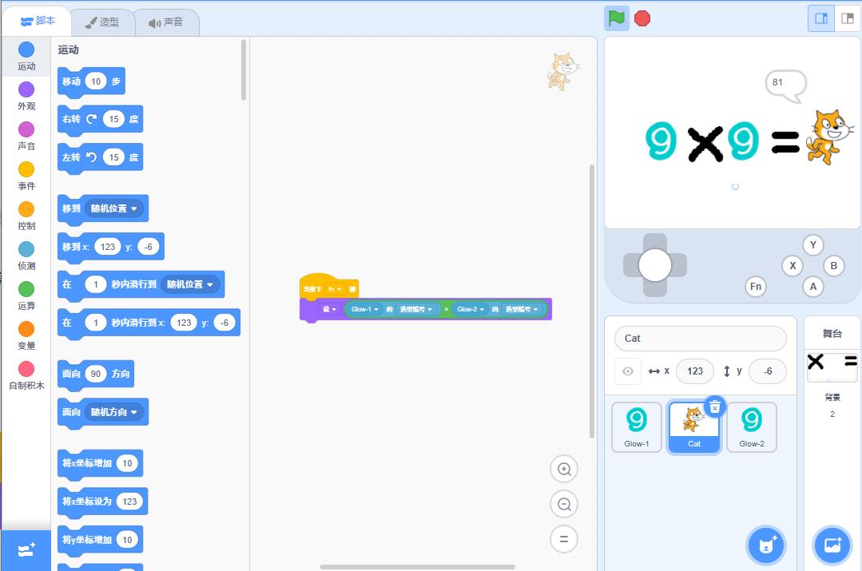Open attribute dropdown after Glow-1
The width and height of the screenshot is (862, 571).
[415, 309]
